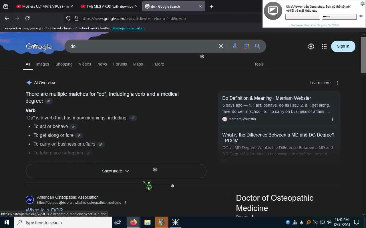Open source chip after 'many meanings, including:'
The width and height of the screenshot is (366, 228).
point(133,118)
